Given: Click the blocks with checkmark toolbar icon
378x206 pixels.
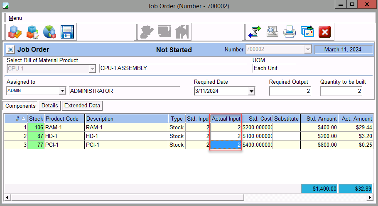Looking at the screenshot, I should pos(15,32).
